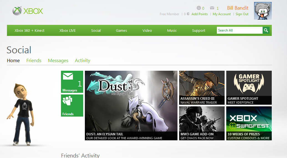Open the Messages tile with envelope icon
This screenshot has height=158, width=287.
point(72,82)
